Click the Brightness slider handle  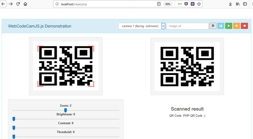(14, 119)
